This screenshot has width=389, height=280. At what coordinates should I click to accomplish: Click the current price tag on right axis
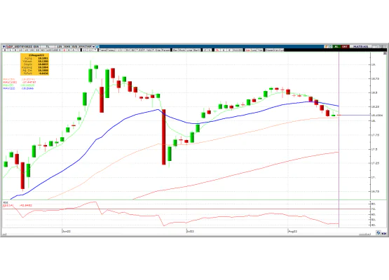377,115
